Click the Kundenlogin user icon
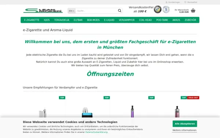The height and width of the screenshot is (138, 220). pyautogui.click(x=166, y=2)
